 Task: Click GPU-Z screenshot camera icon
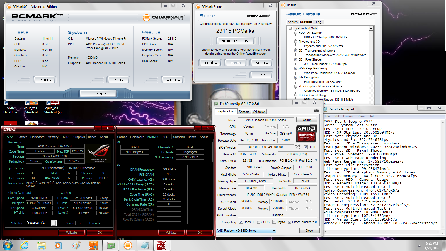pyautogui.click(x=316, y=111)
